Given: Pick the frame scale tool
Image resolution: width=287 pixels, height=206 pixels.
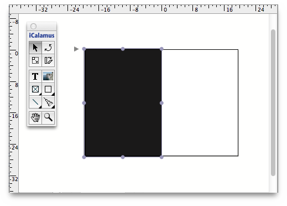Looking at the screenshot, I should 35,60.
